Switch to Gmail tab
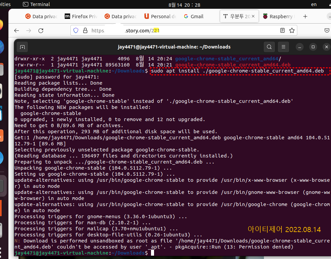331x259 pixels. pyautogui.click(x=194, y=17)
